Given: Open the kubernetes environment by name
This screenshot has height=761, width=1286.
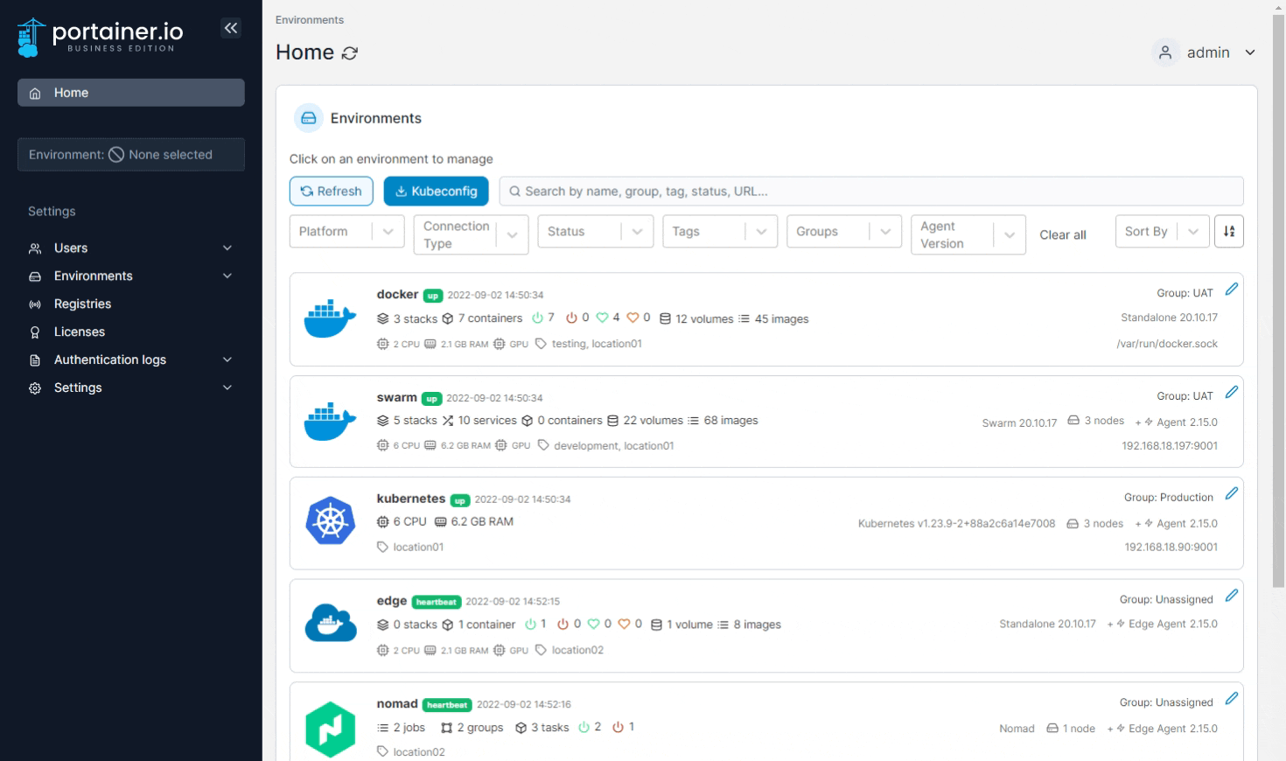Looking at the screenshot, I should tap(411, 499).
